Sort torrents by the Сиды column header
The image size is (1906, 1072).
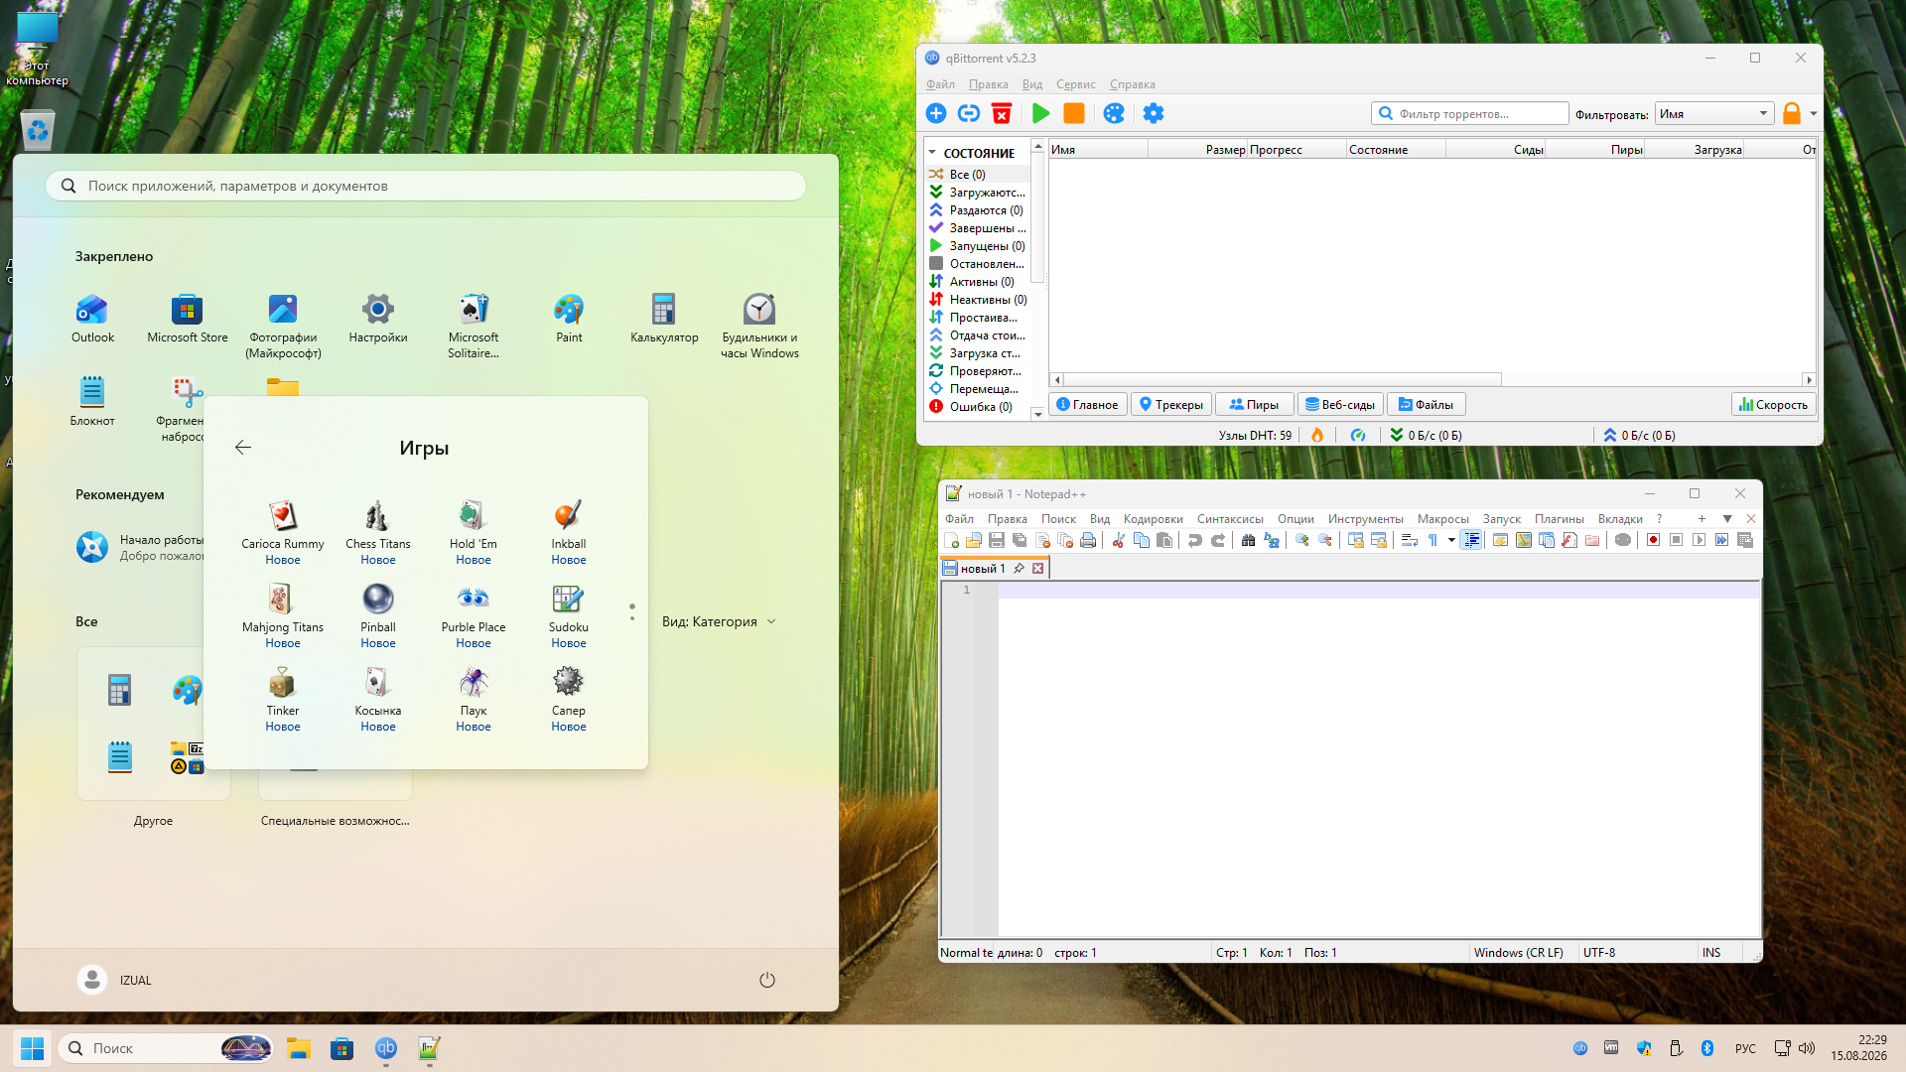[1495, 150]
